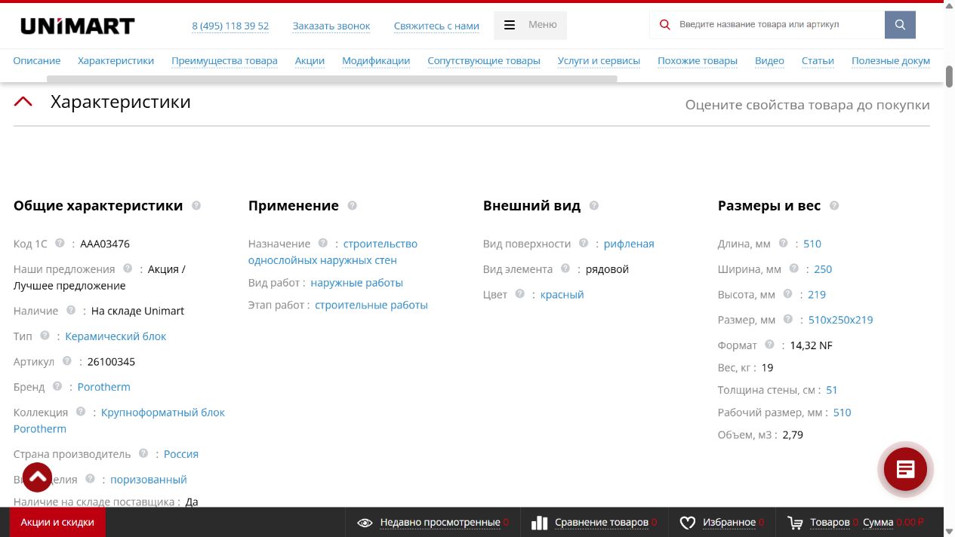
Task: Click help icon beside Страна производитель
Action: pos(143,453)
